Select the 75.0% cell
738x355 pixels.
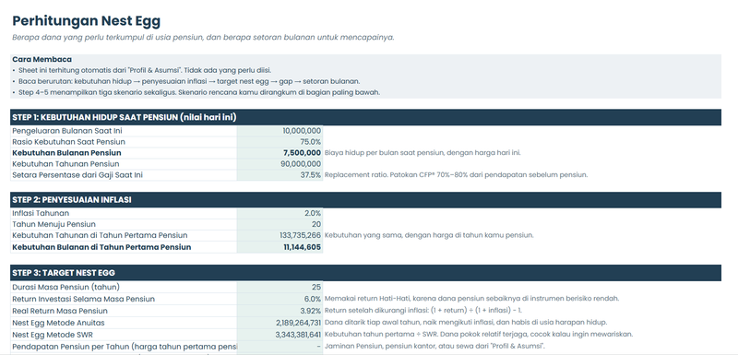[x=280, y=141]
